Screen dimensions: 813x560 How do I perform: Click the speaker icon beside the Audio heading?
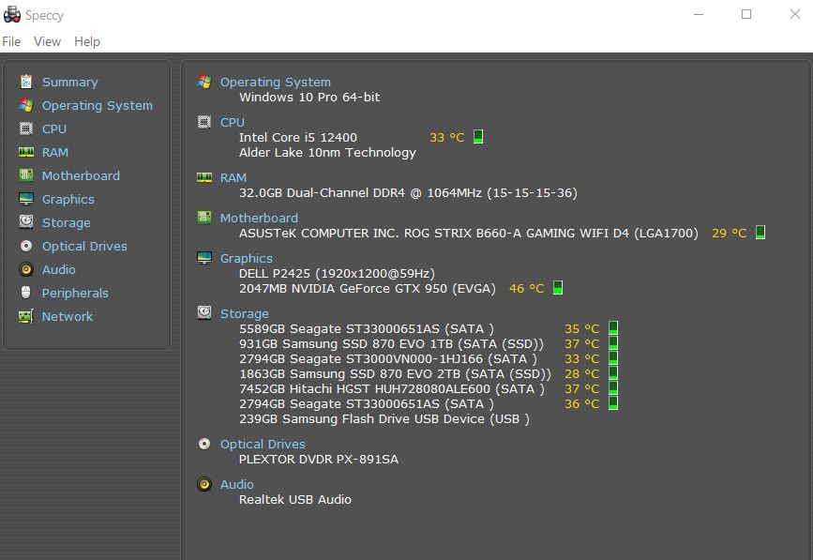click(x=204, y=484)
